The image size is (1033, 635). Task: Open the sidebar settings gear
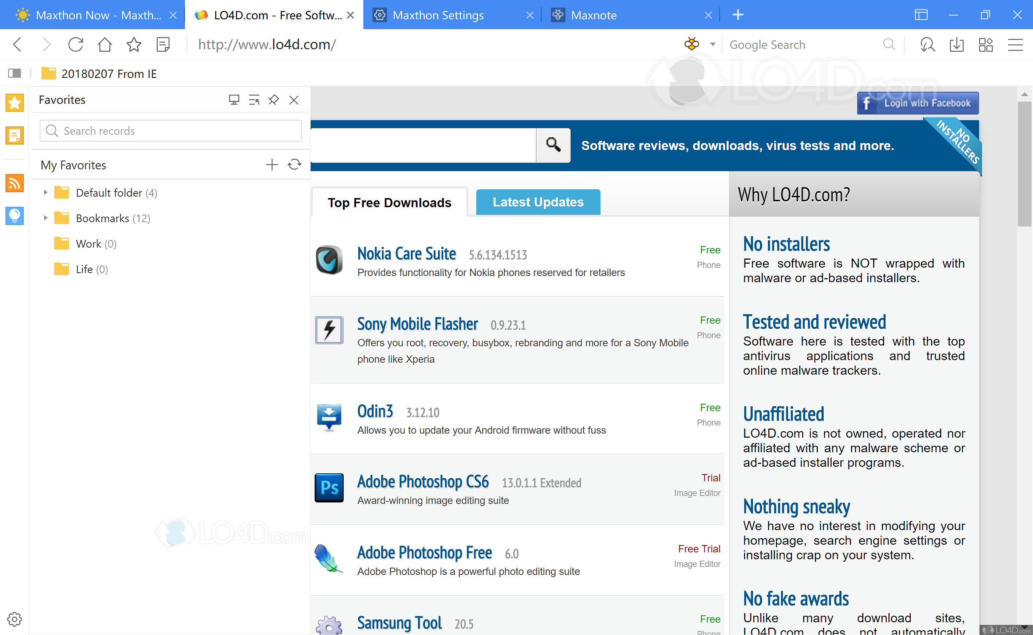pyautogui.click(x=14, y=619)
